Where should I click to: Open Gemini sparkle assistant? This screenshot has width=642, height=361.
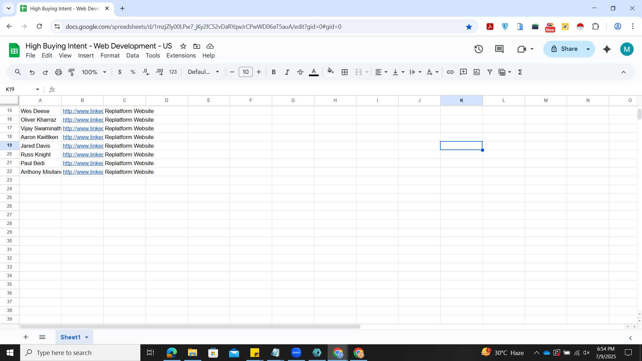click(607, 49)
